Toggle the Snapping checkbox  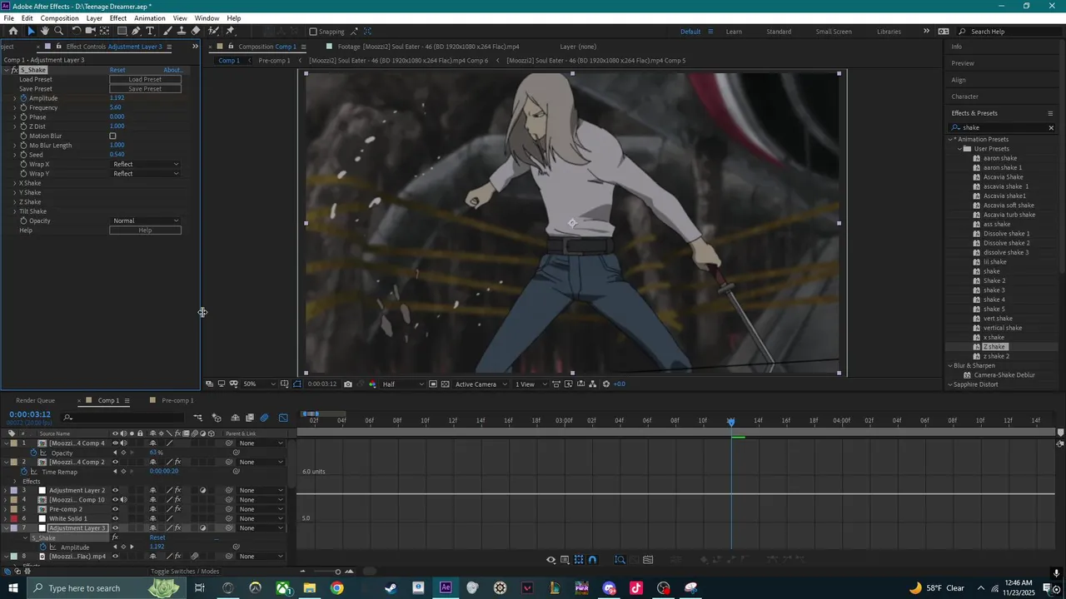(313, 32)
